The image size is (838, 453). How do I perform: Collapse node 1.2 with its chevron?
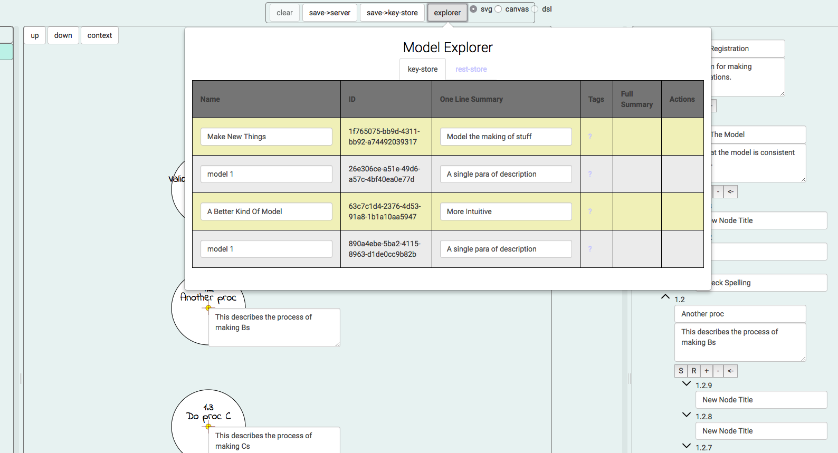coord(665,297)
